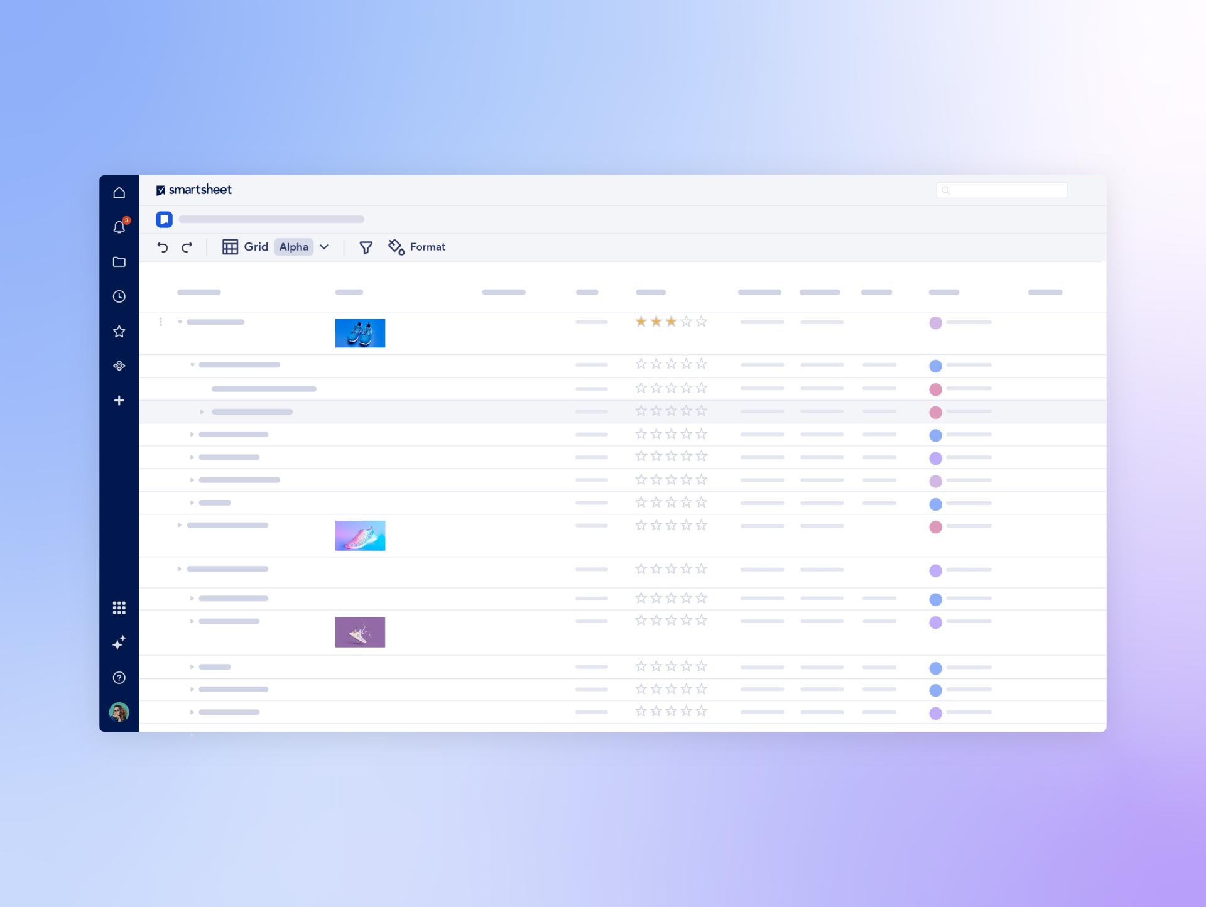Open the row options three-dot menu
This screenshot has height=907, width=1206.
(161, 321)
